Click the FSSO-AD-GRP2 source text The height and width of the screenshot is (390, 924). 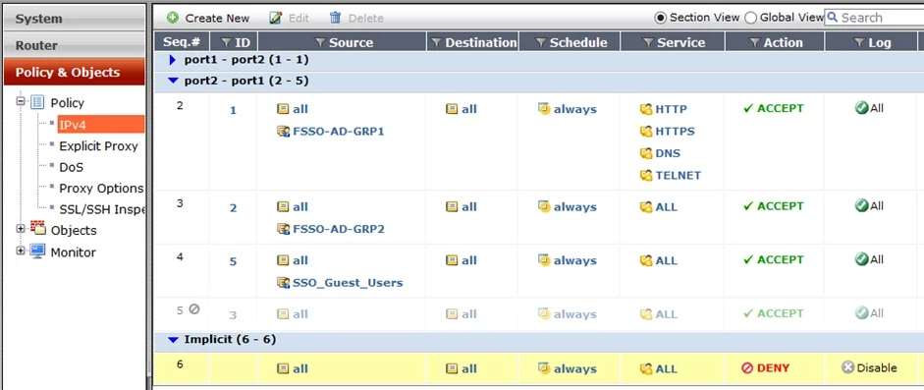(x=338, y=229)
